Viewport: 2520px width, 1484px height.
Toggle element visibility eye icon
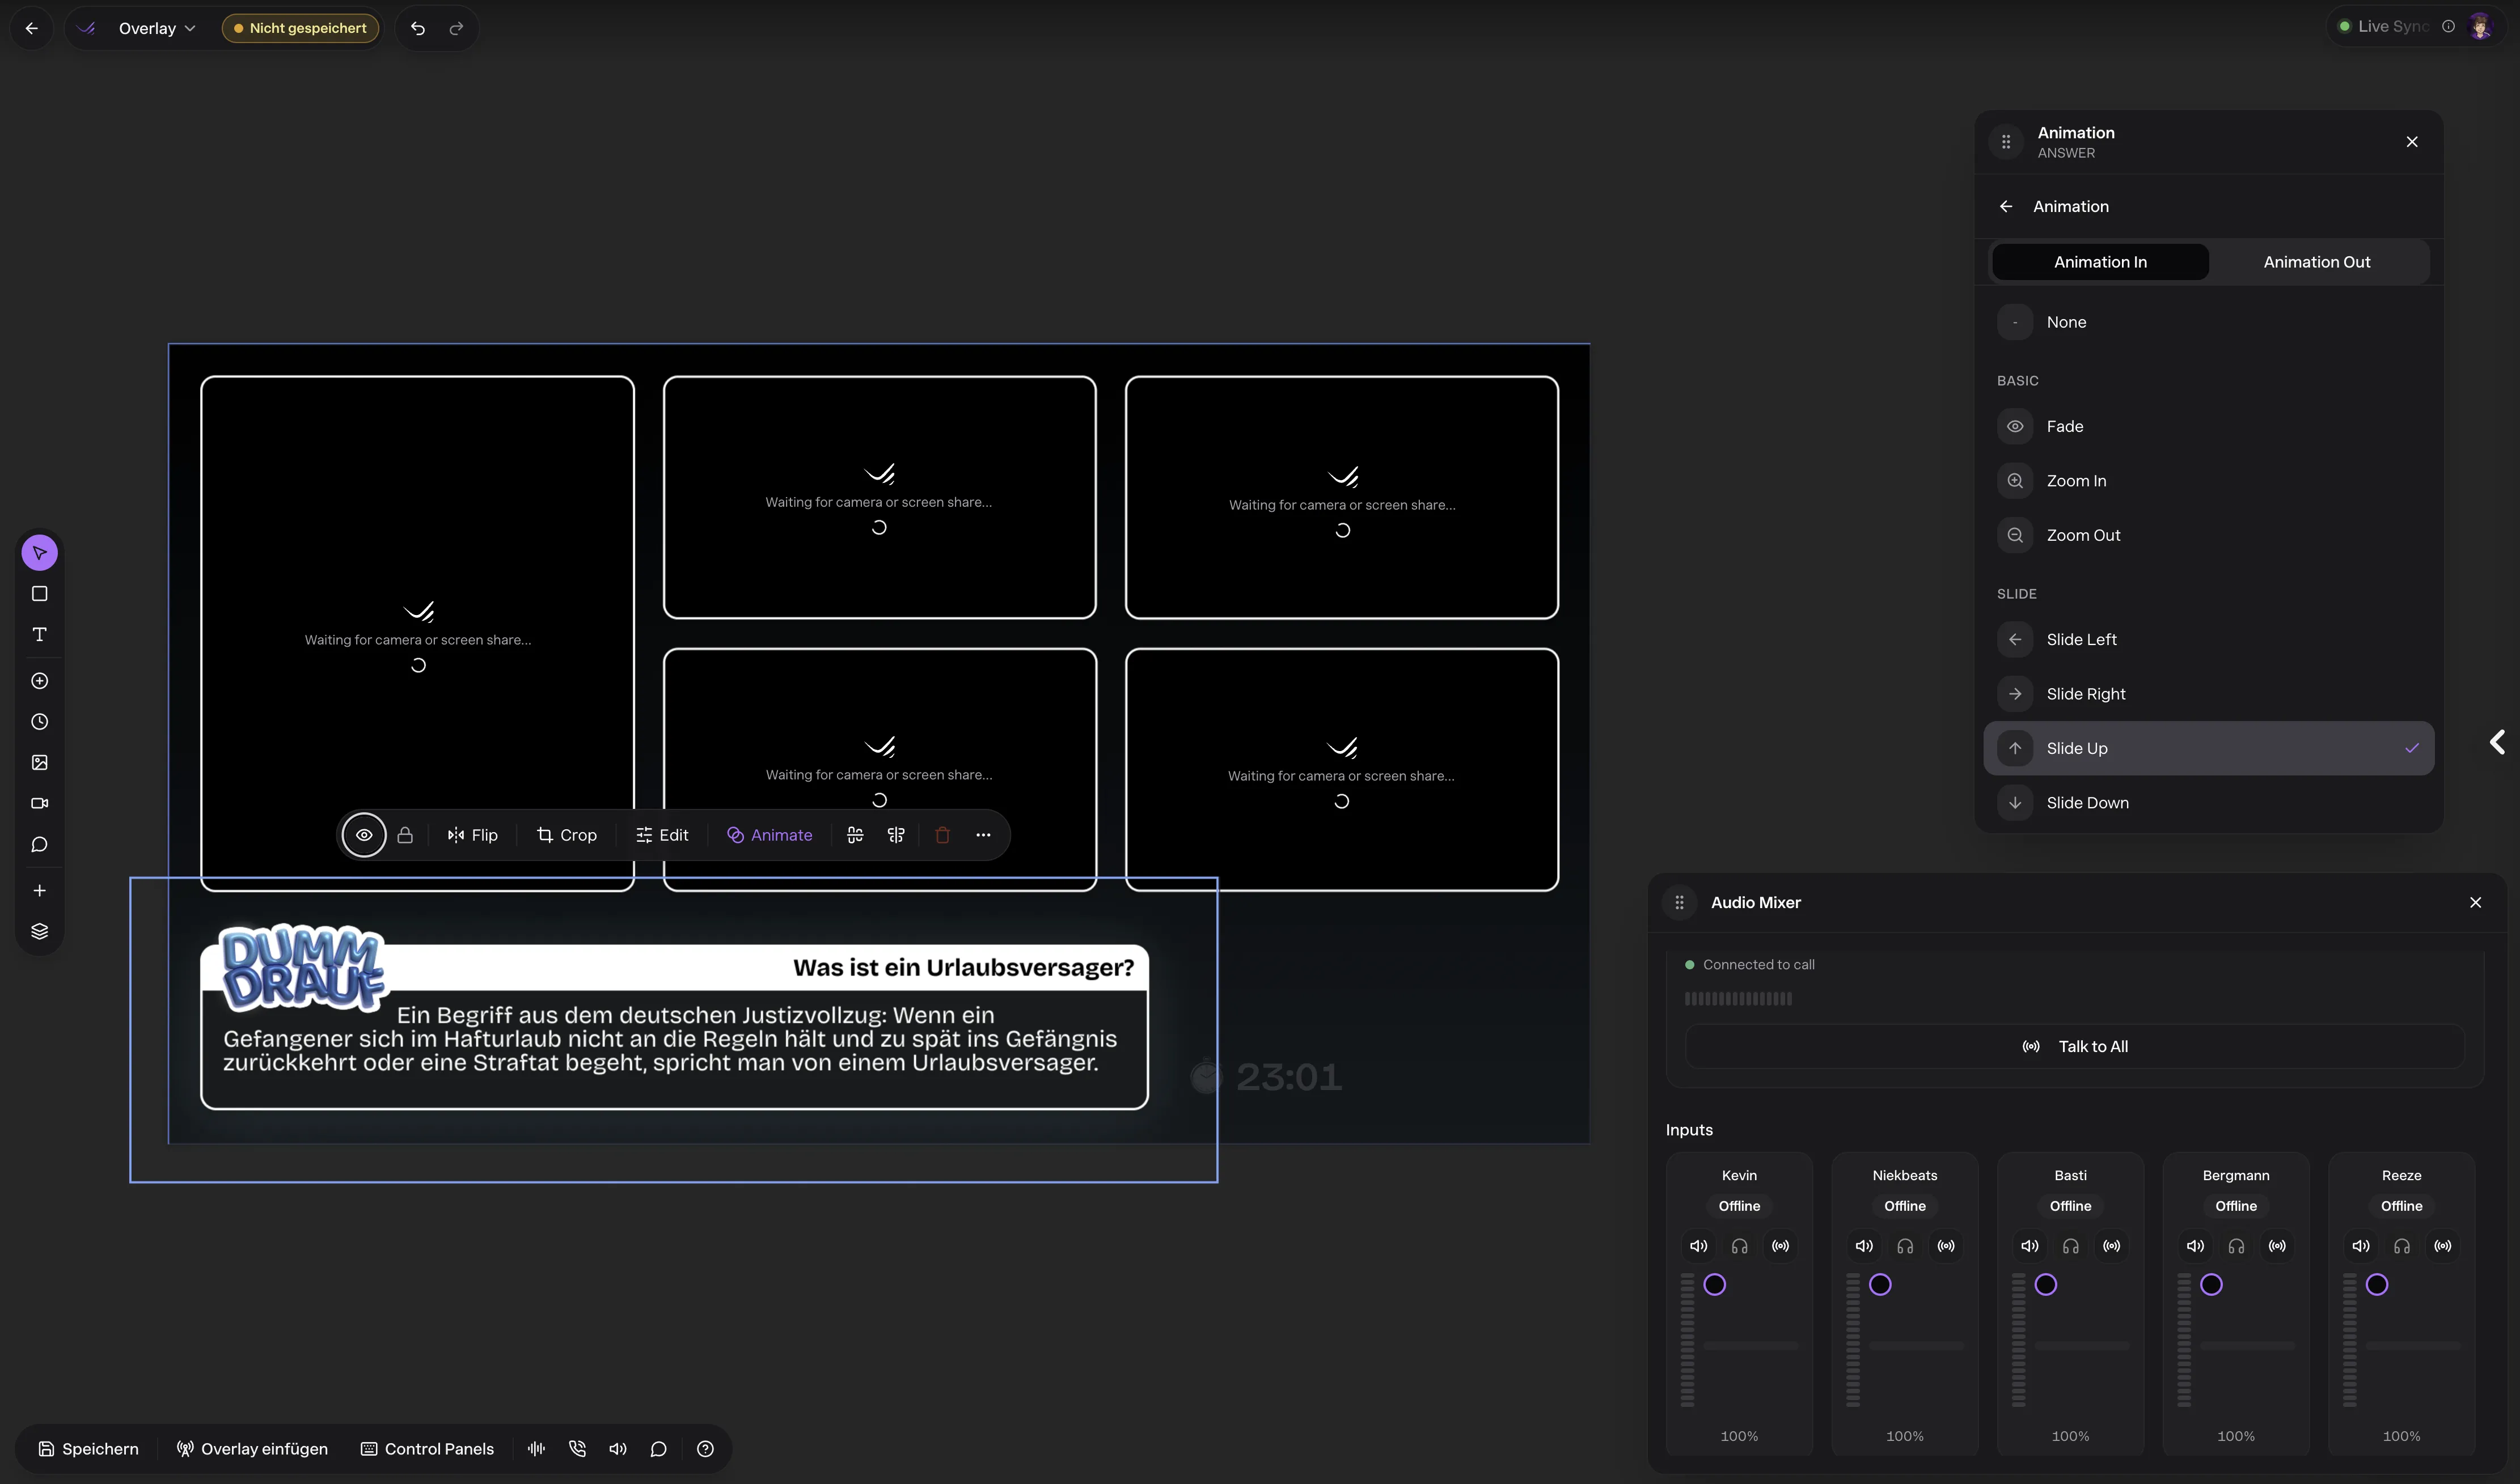[364, 835]
